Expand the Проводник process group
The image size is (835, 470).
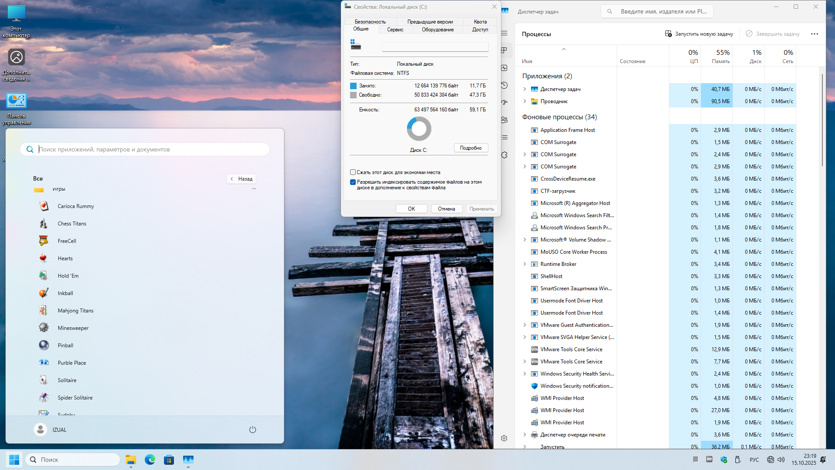[524, 101]
